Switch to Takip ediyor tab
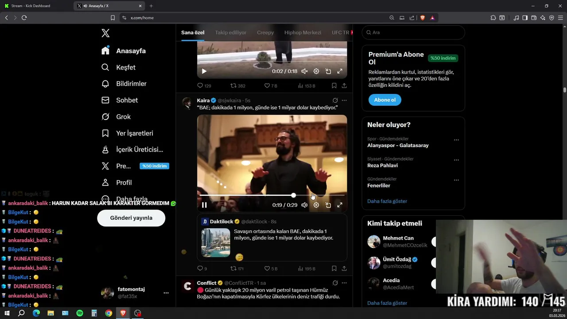The height and width of the screenshot is (319, 567). click(x=231, y=32)
